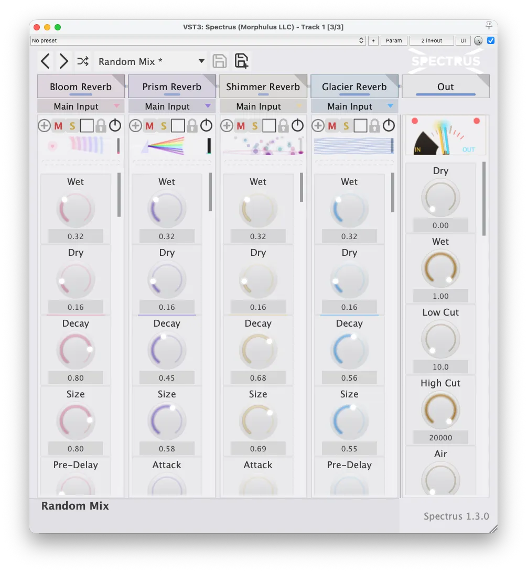
Task: Select the Out module tab
Action: (x=446, y=87)
